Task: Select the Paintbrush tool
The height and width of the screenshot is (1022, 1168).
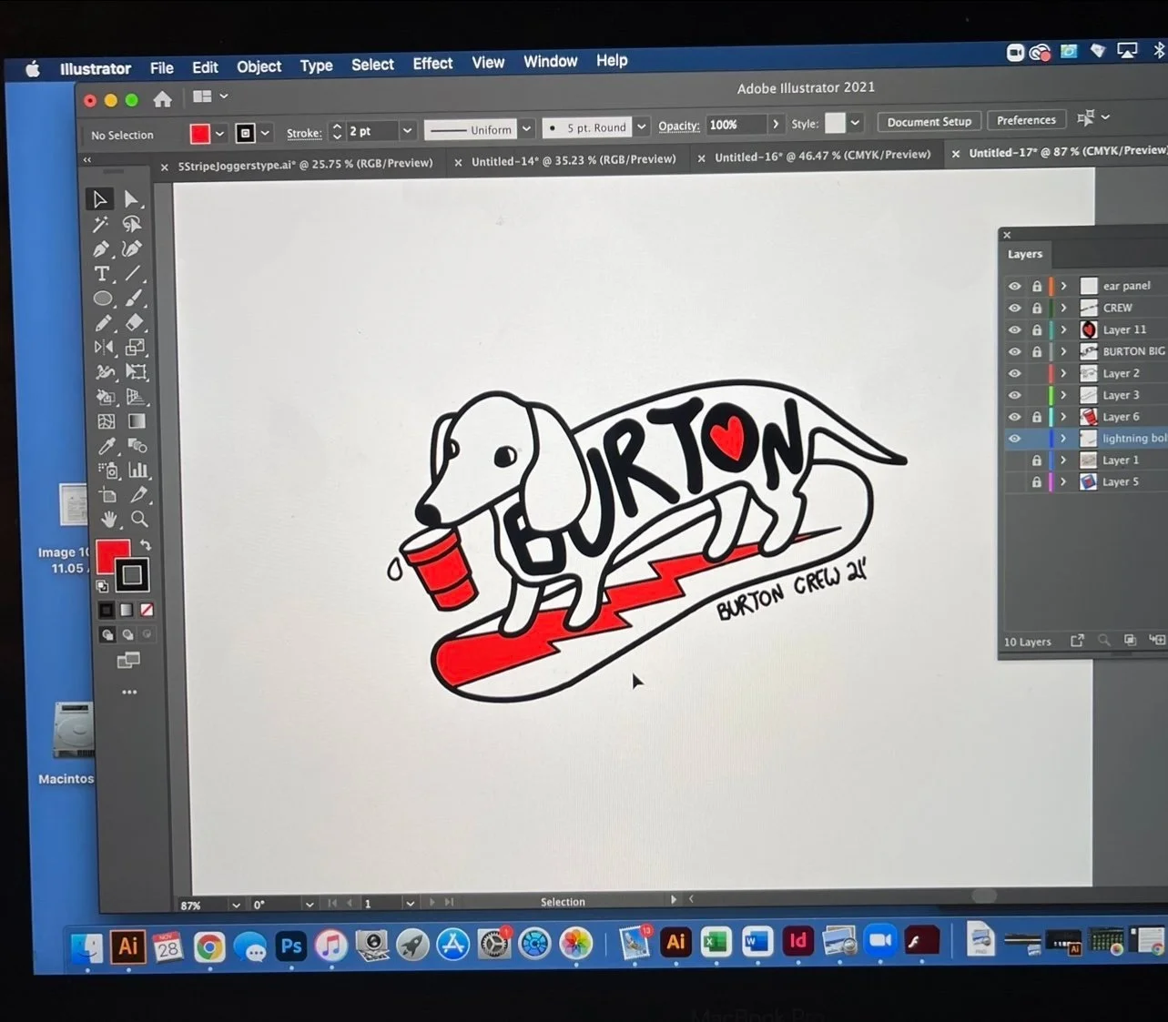Action: (135, 298)
